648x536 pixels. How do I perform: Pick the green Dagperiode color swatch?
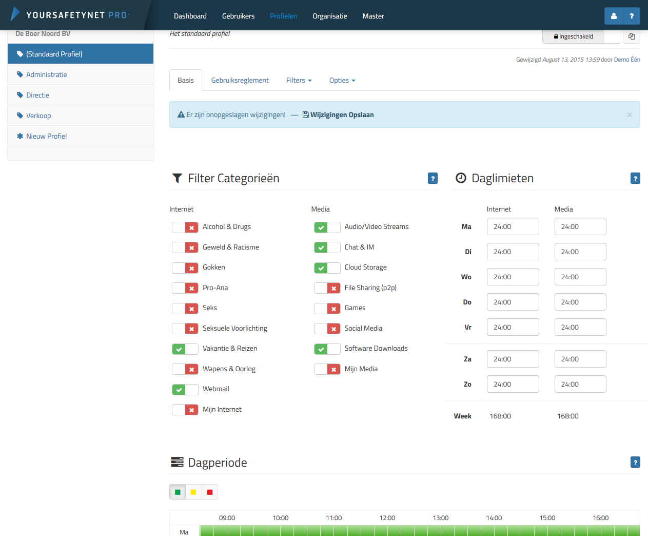click(178, 492)
